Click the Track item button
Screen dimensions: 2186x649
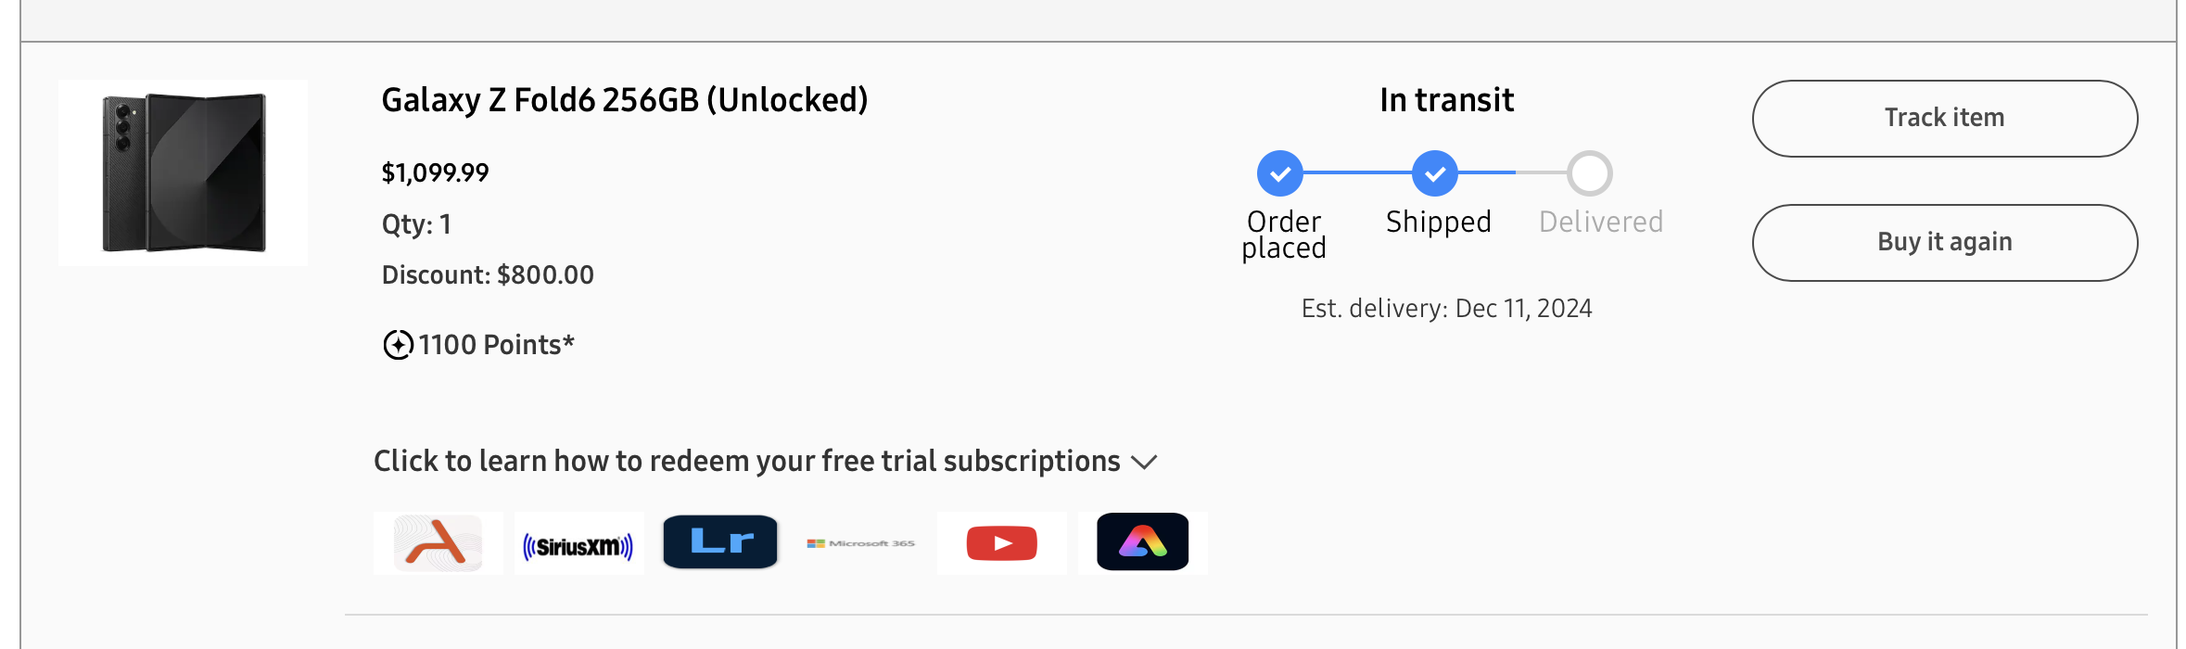click(x=1945, y=119)
